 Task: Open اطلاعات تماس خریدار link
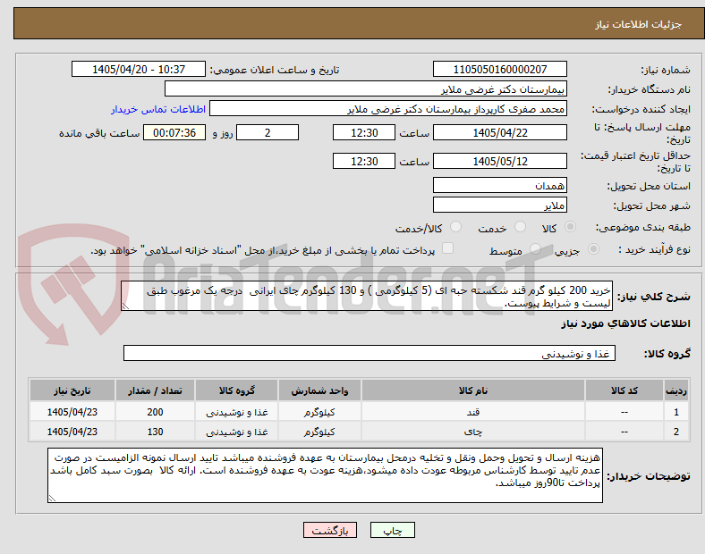[x=158, y=109]
